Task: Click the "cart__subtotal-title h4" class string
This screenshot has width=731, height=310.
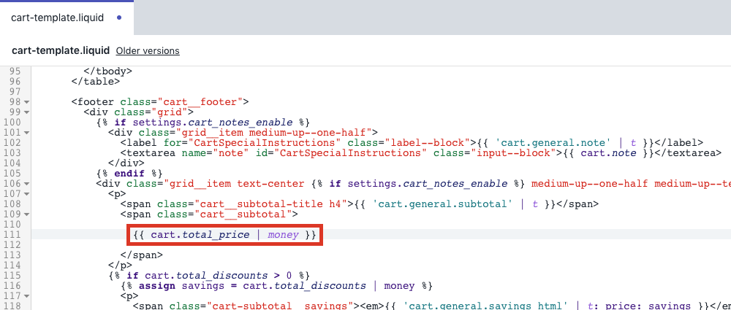Action: pyautogui.click(x=271, y=204)
